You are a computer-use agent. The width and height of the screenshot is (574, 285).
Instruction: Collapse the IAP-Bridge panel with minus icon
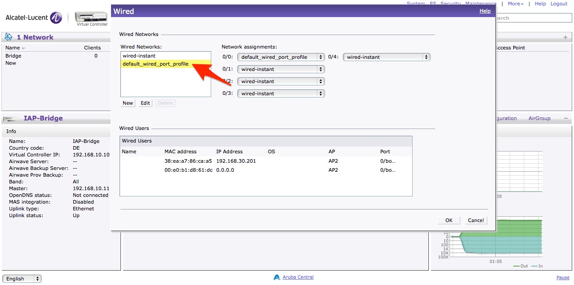click(x=566, y=118)
